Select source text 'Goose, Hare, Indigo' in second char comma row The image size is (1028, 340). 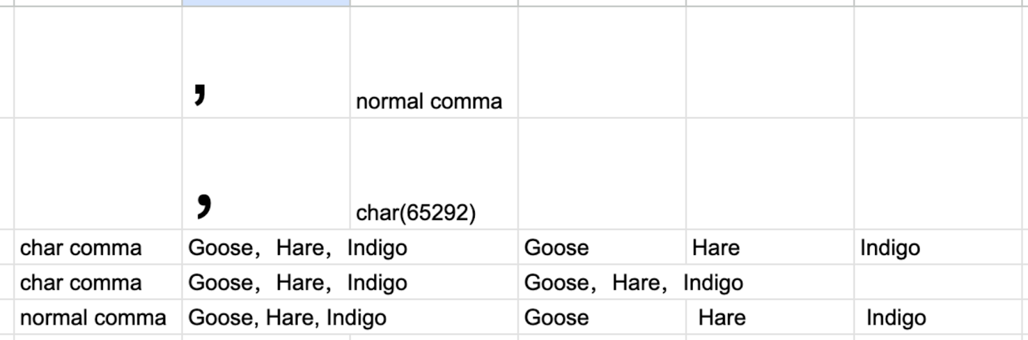click(x=297, y=283)
